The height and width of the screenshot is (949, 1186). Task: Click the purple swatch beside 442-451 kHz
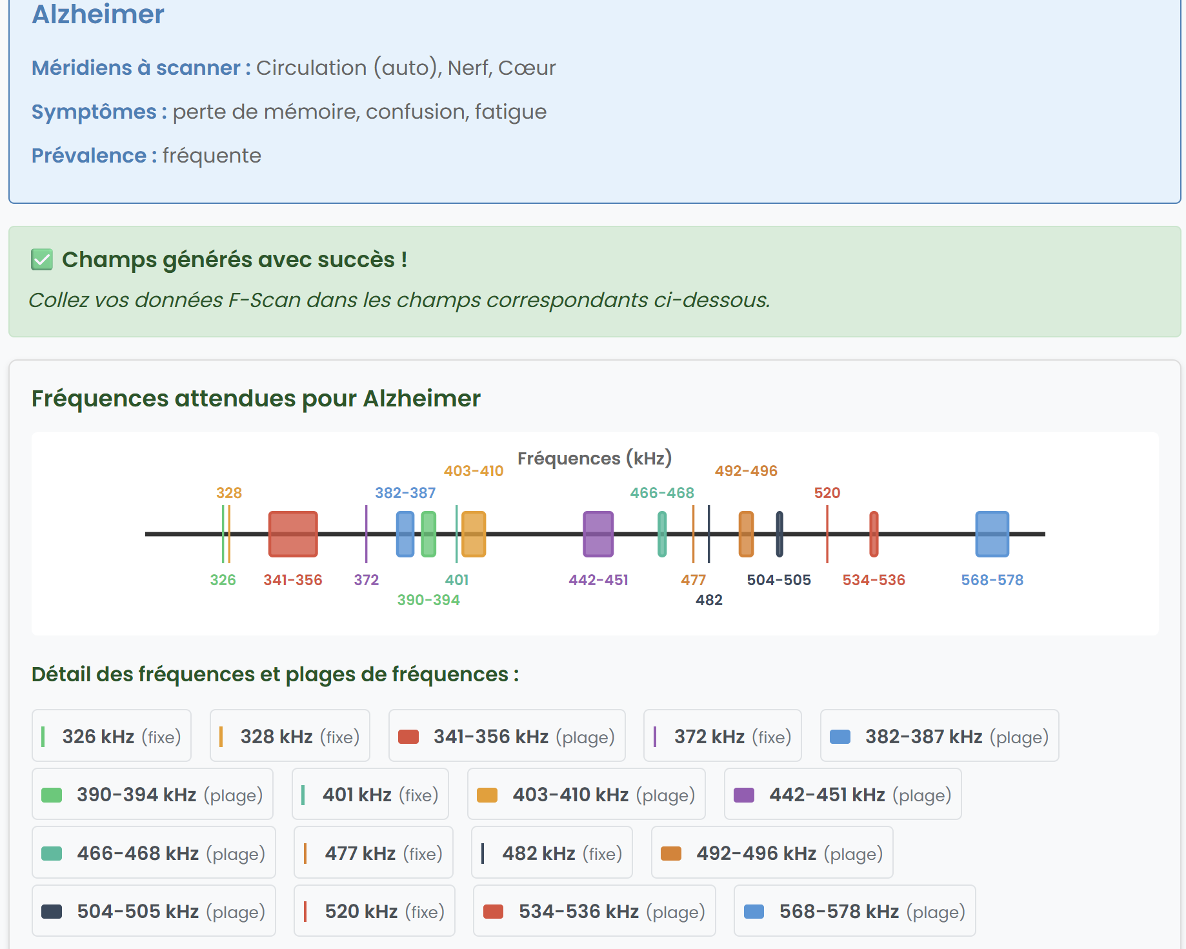click(744, 795)
